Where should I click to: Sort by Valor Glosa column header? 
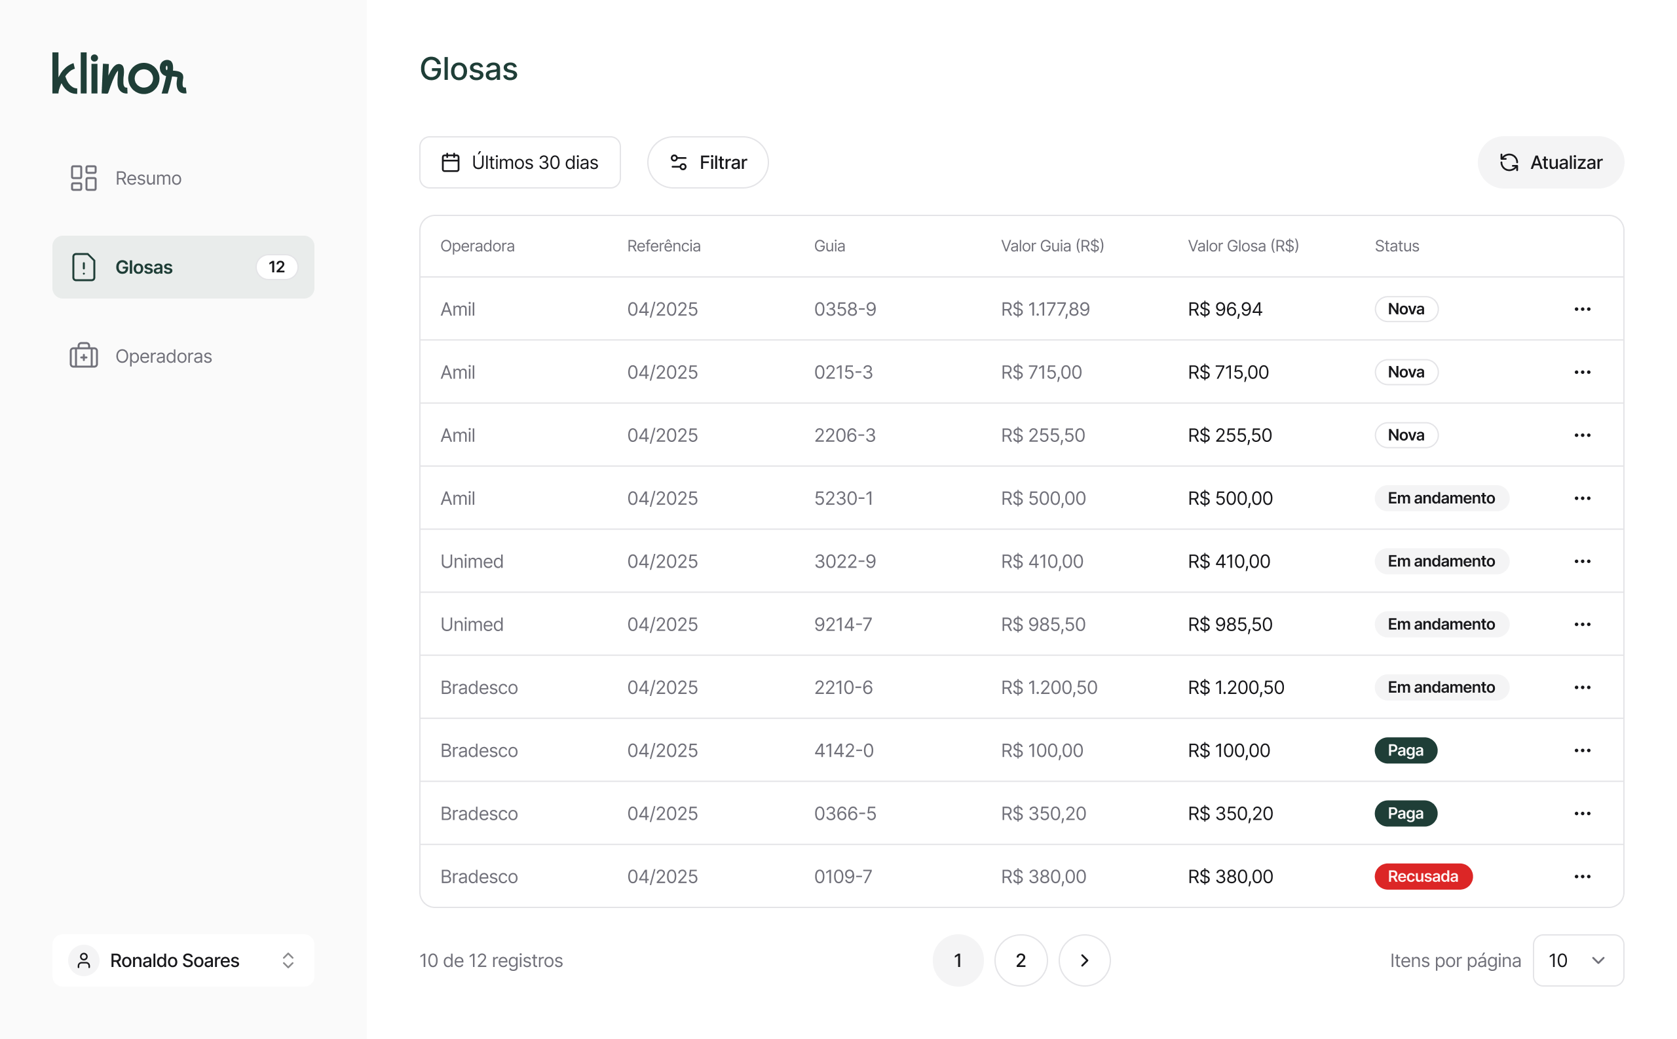tap(1243, 246)
